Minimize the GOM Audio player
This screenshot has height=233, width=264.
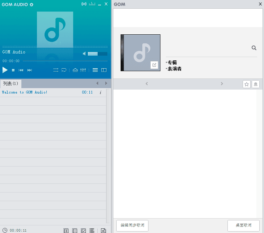tap(100, 4)
